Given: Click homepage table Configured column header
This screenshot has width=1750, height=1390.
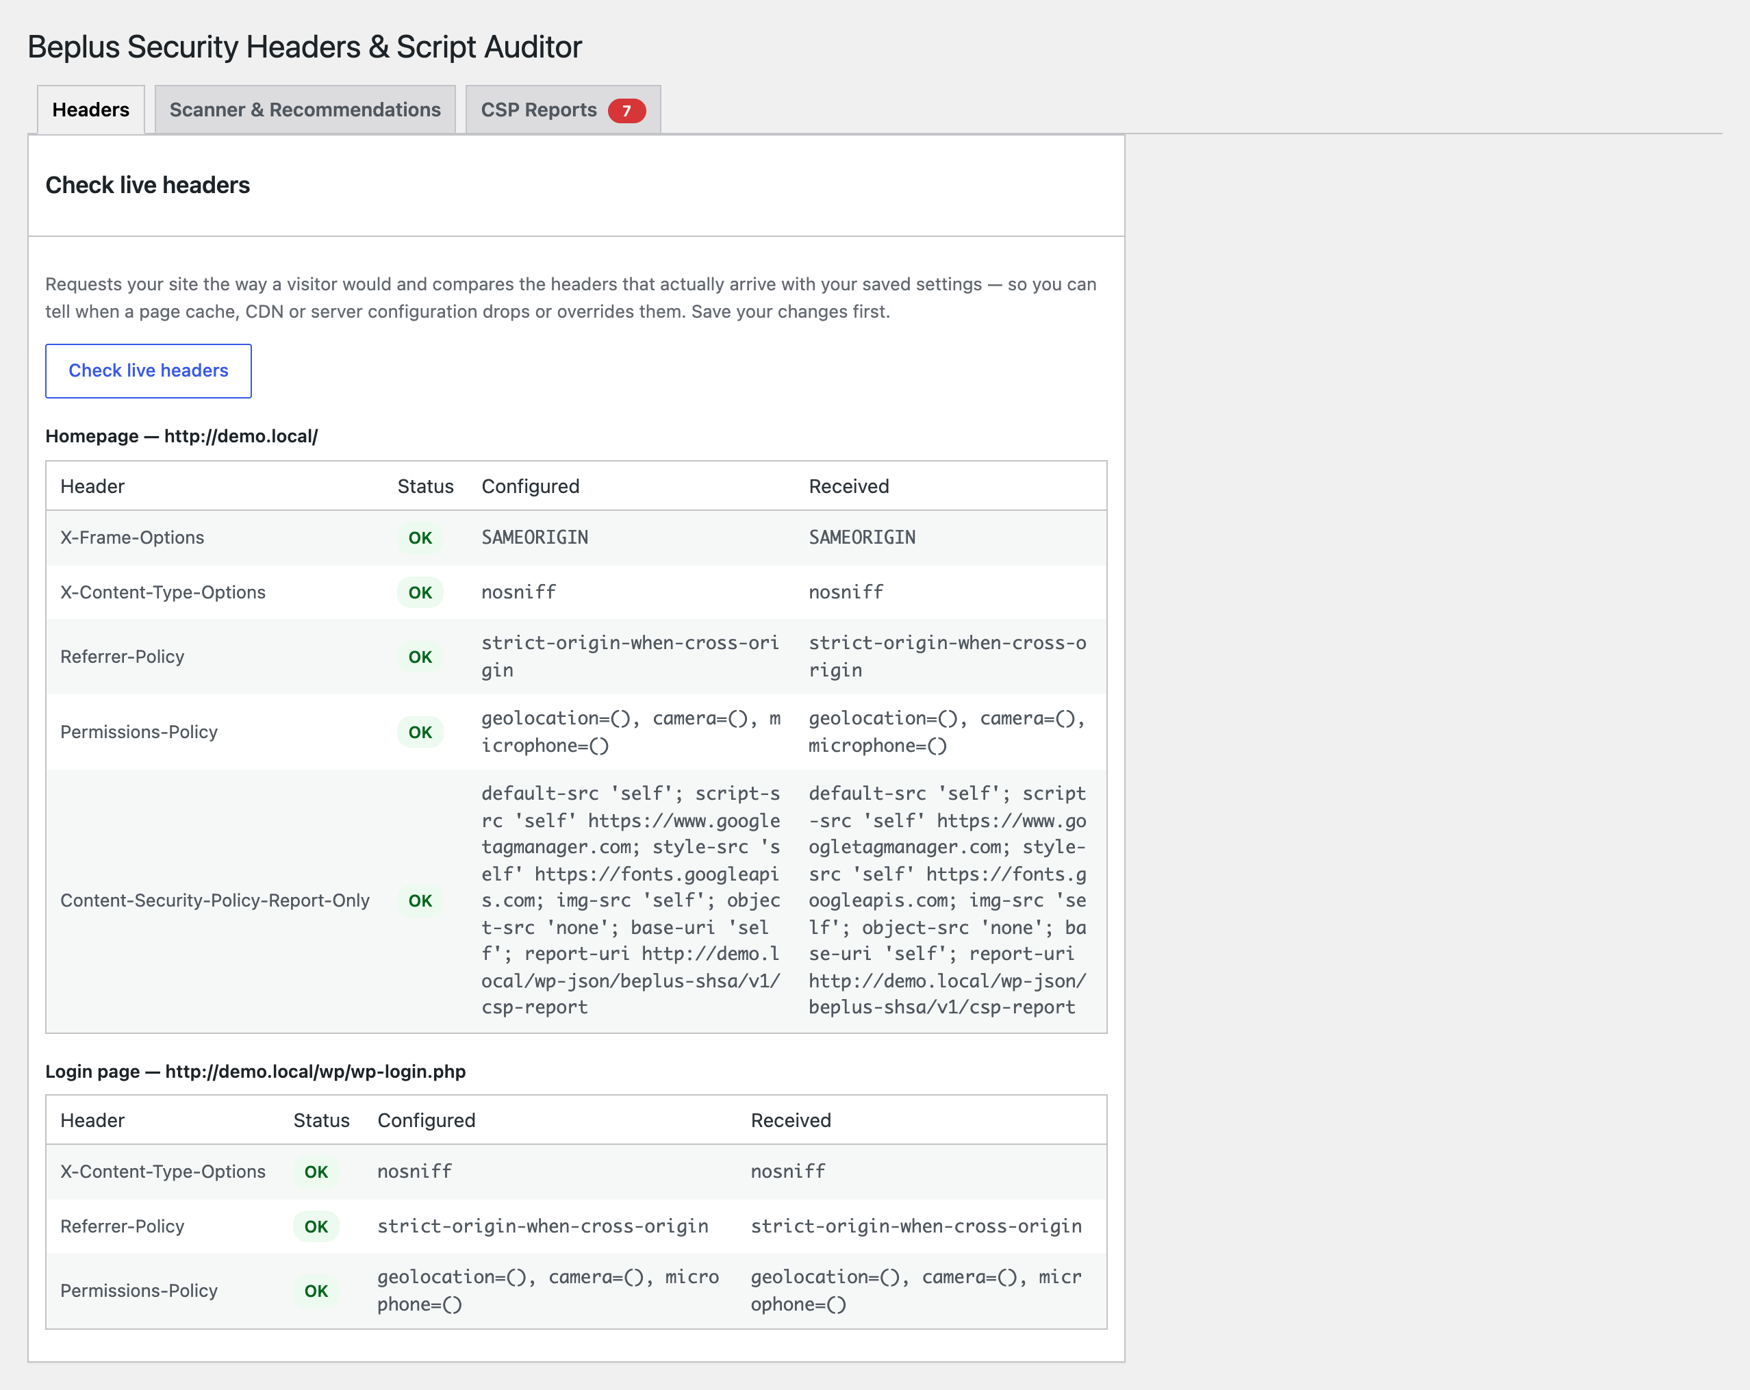Looking at the screenshot, I should tap(531, 486).
